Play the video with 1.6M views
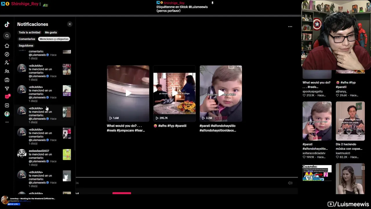The width and height of the screenshot is (371, 209). [x=128, y=93]
